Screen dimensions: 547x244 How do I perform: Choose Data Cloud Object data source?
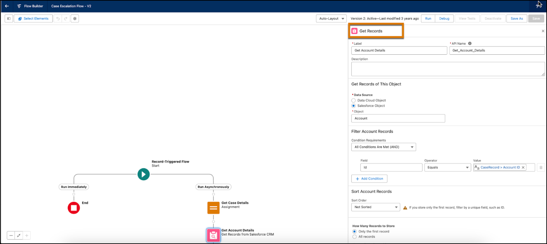pos(353,100)
